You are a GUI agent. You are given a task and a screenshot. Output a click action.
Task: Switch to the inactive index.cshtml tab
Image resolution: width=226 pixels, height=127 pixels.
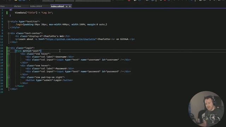pos(36,6)
